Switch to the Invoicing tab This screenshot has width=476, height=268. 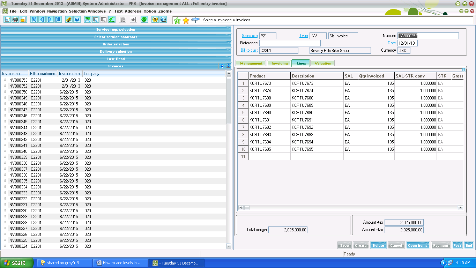(280, 63)
